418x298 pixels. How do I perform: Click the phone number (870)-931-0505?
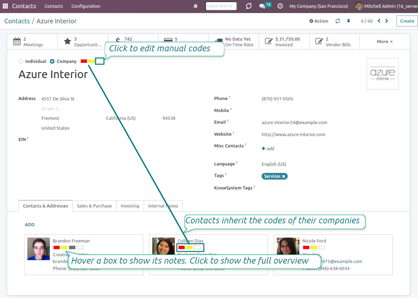(277, 99)
